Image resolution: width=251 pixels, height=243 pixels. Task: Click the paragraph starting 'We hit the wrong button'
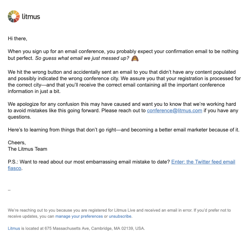(124, 82)
